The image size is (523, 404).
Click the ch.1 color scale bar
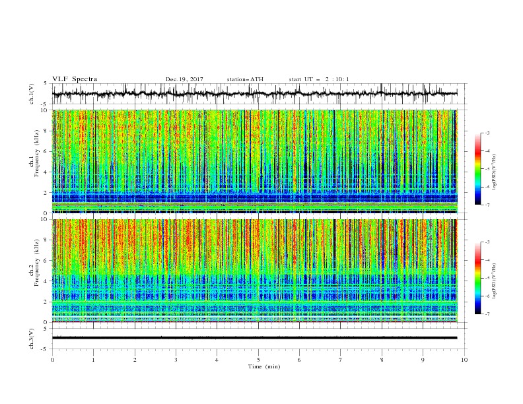tap(477, 169)
